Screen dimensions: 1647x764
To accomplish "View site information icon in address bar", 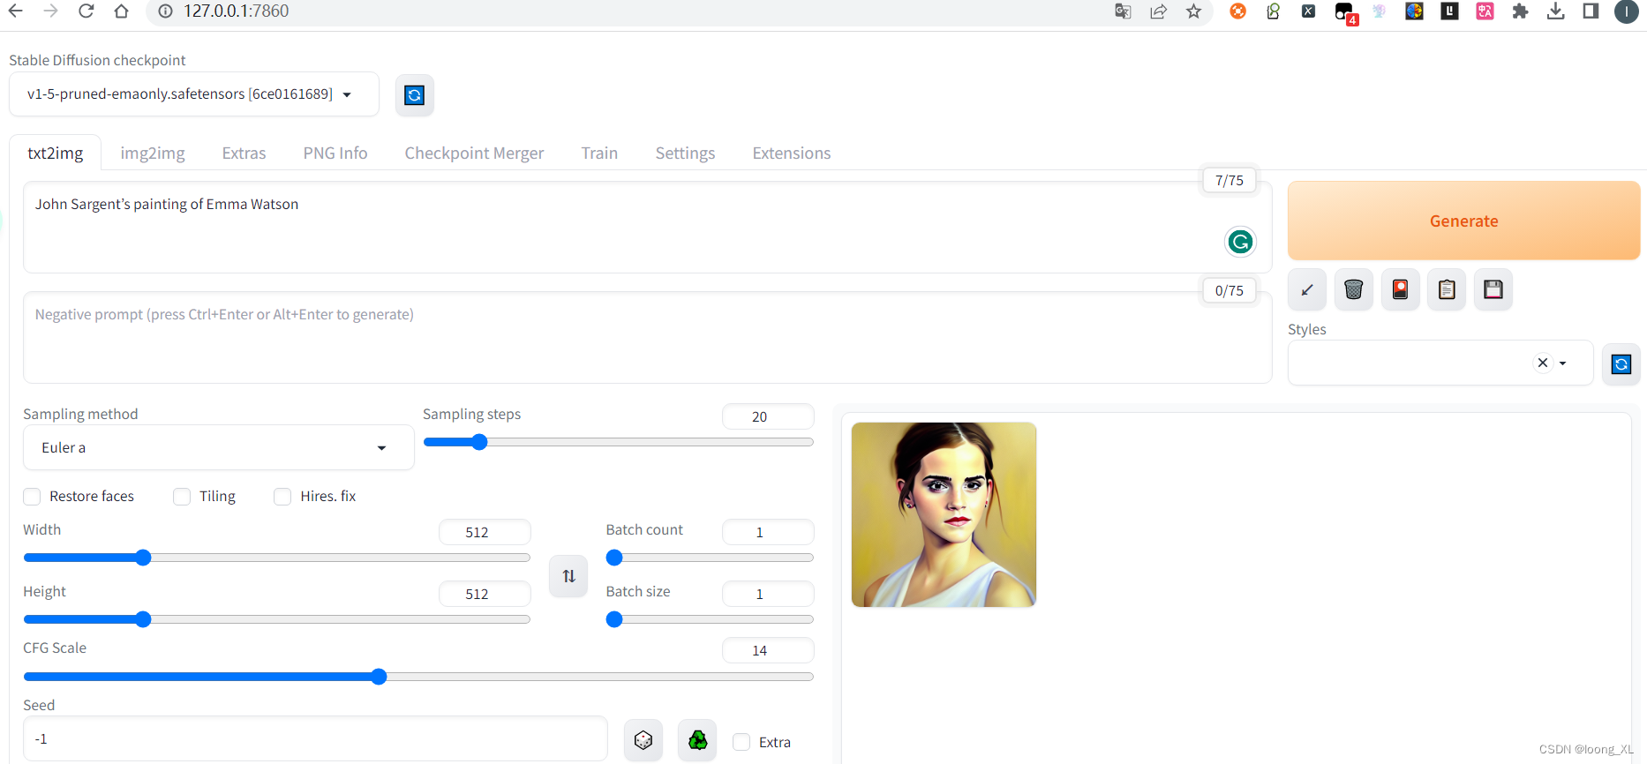I will pyautogui.click(x=165, y=11).
